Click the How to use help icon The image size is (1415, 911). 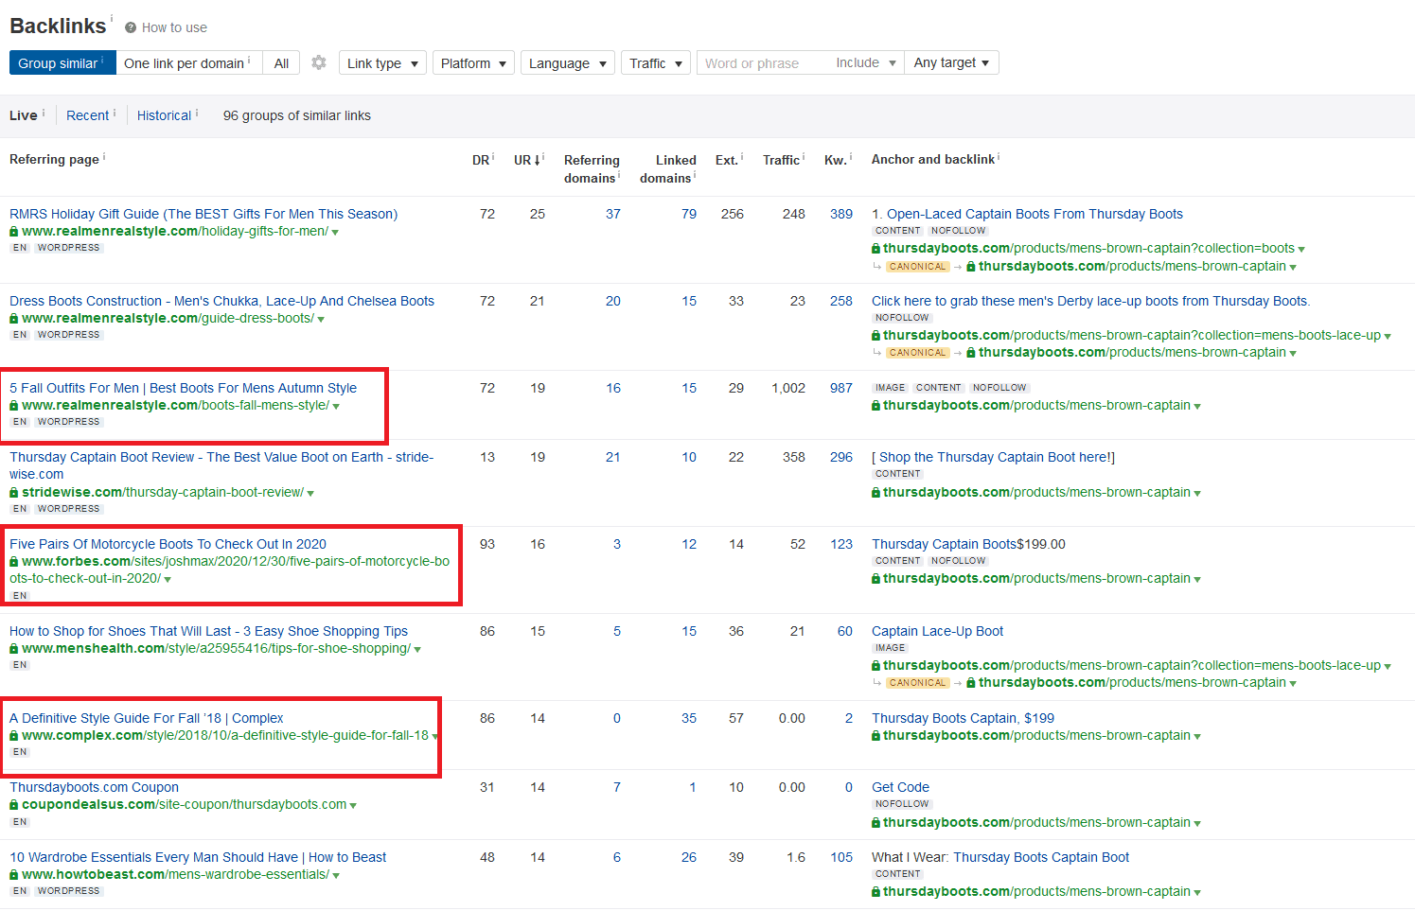pos(131,27)
